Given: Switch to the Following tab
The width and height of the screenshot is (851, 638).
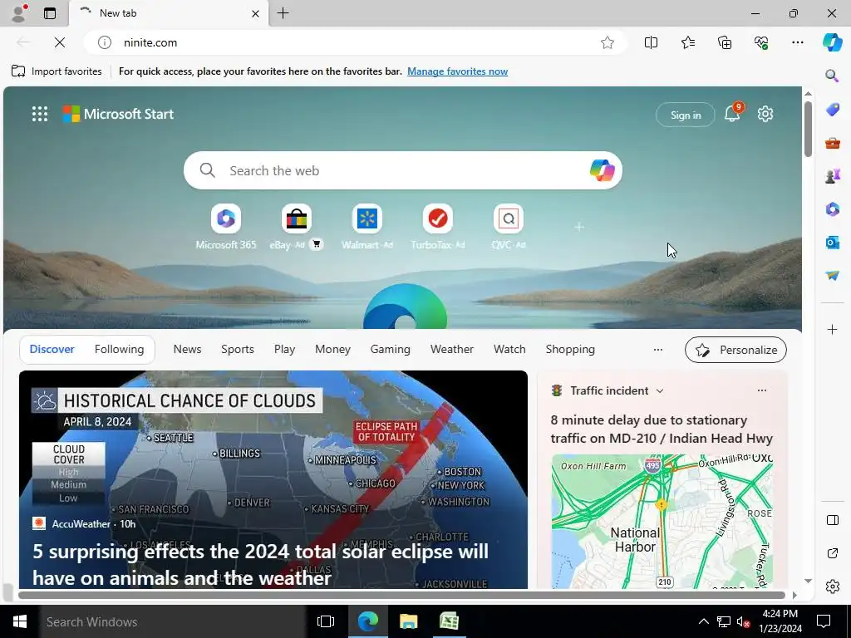Looking at the screenshot, I should 120,350.
